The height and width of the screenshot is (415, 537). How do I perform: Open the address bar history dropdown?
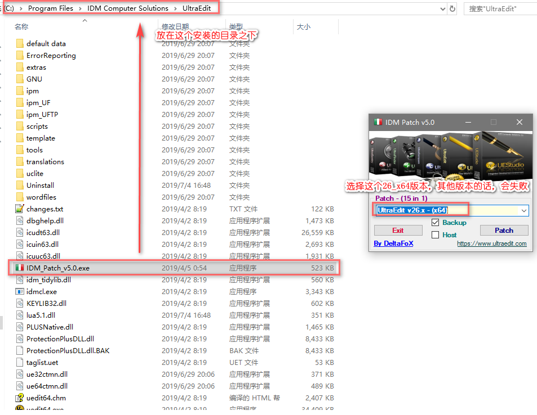(x=442, y=9)
